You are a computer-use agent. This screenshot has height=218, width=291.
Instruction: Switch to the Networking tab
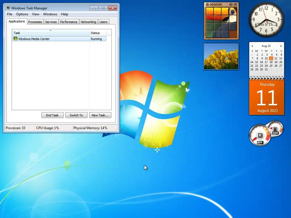tap(88, 22)
